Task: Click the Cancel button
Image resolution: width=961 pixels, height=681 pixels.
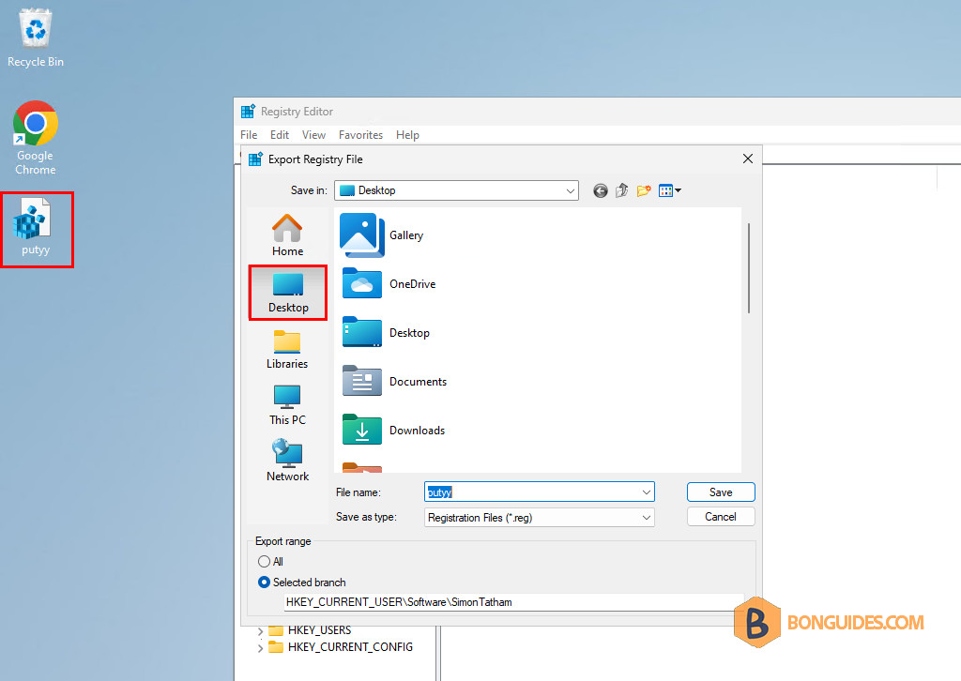Action: 721,517
